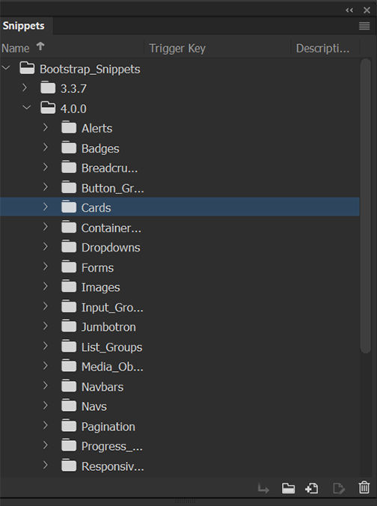Viewport: 377px width, 506px height.
Task: Close the Snippets panel
Action: (x=367, y=10)
